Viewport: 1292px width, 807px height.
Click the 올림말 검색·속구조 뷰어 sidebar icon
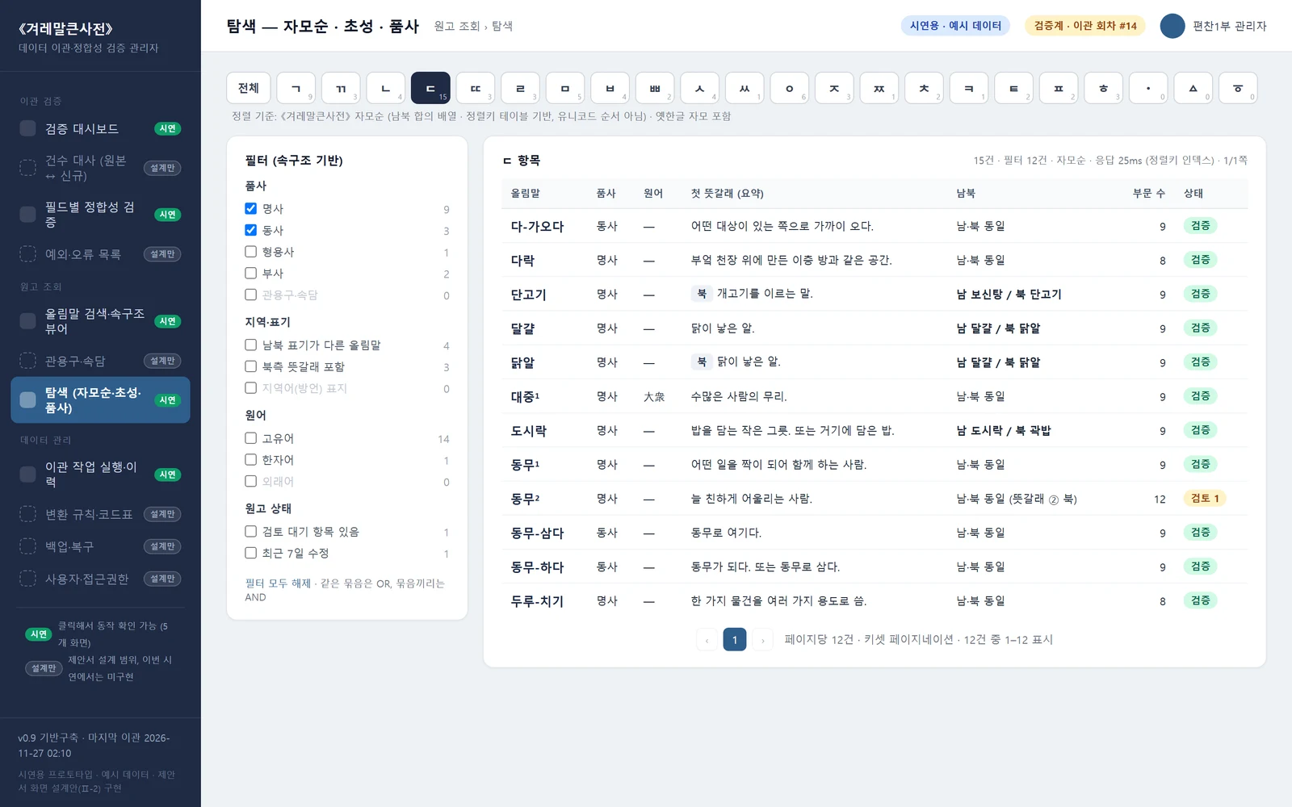(x=27, y=321)
